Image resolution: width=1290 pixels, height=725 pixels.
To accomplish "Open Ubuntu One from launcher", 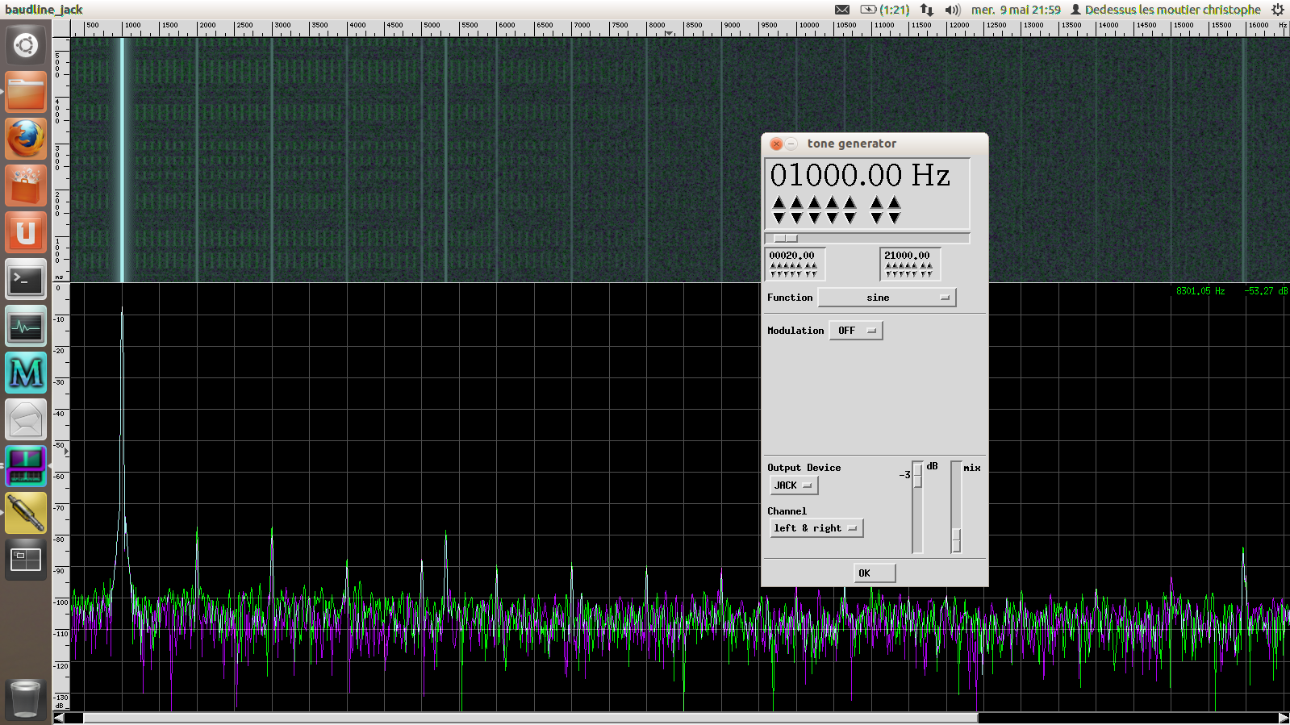I will pyautogui.click(x=26, y=232).
